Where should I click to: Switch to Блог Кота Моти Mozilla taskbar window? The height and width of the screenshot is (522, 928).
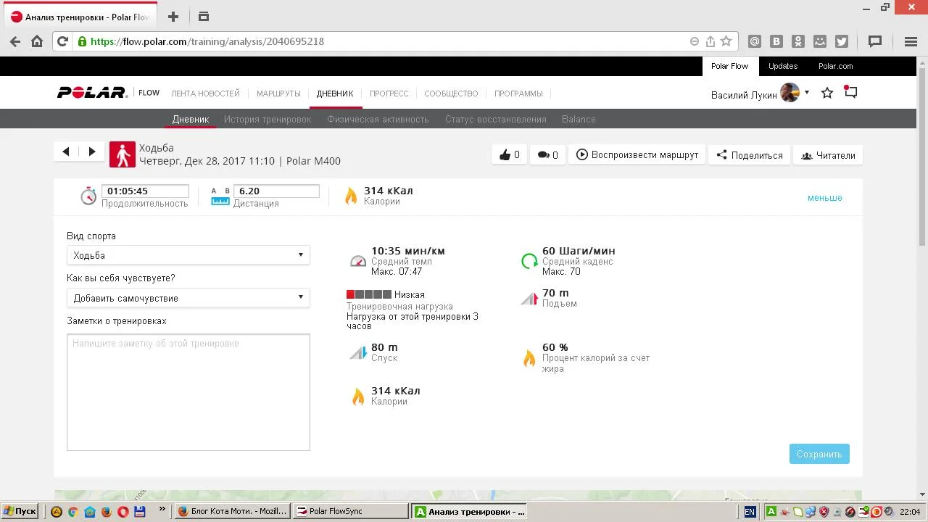(x=233, y=511)
